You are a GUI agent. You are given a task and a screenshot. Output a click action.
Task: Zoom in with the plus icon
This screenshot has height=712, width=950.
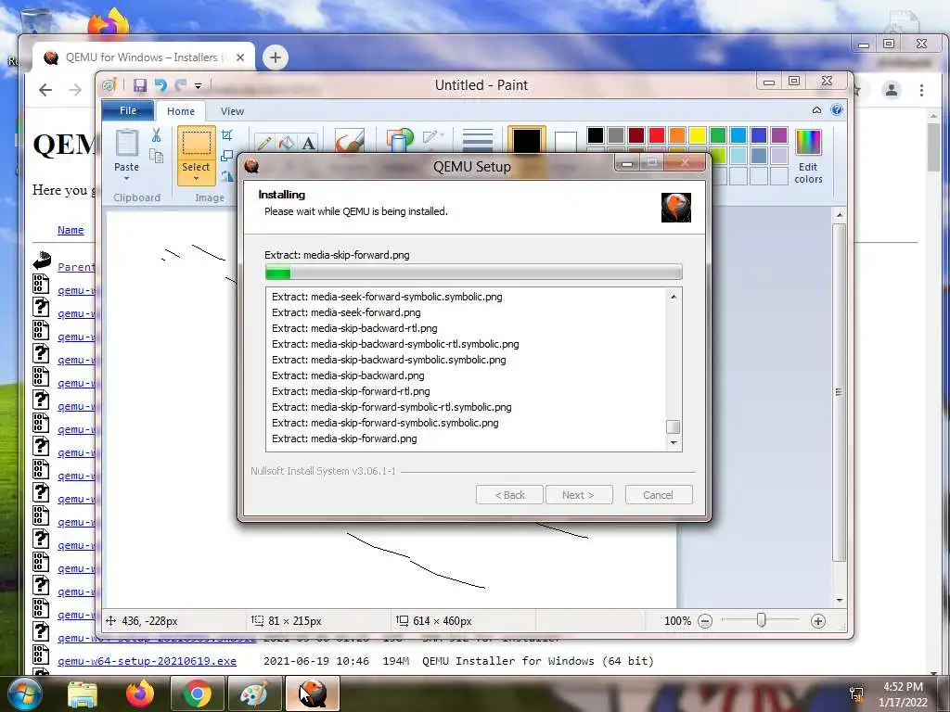[x=818, y=621]
